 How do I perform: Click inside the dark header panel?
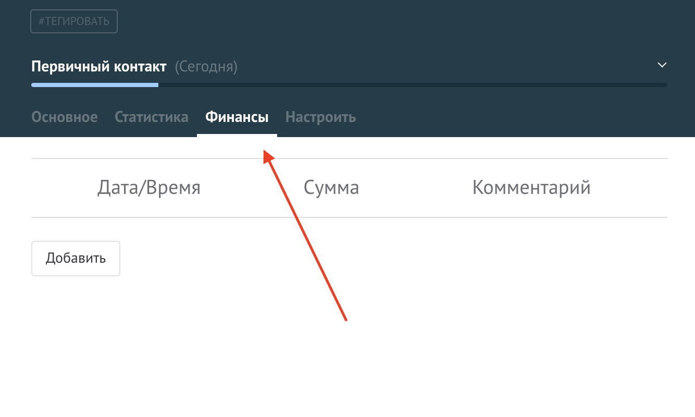pyautogui.click(x=469, y=31)
